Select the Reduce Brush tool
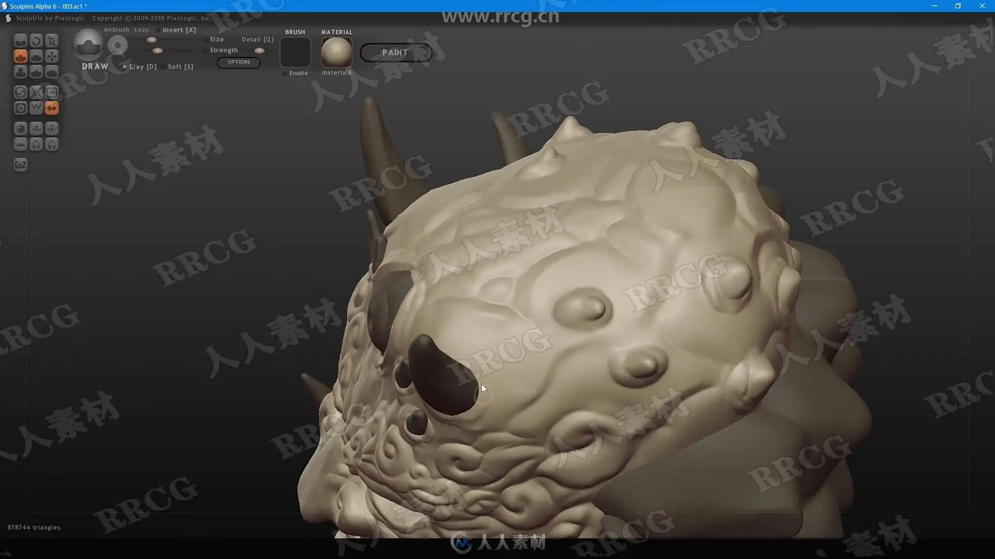The height and width of the screenshot is (559, 995). click(21, 93)
